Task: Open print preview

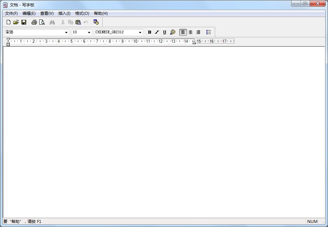Action: click(42, 22)
